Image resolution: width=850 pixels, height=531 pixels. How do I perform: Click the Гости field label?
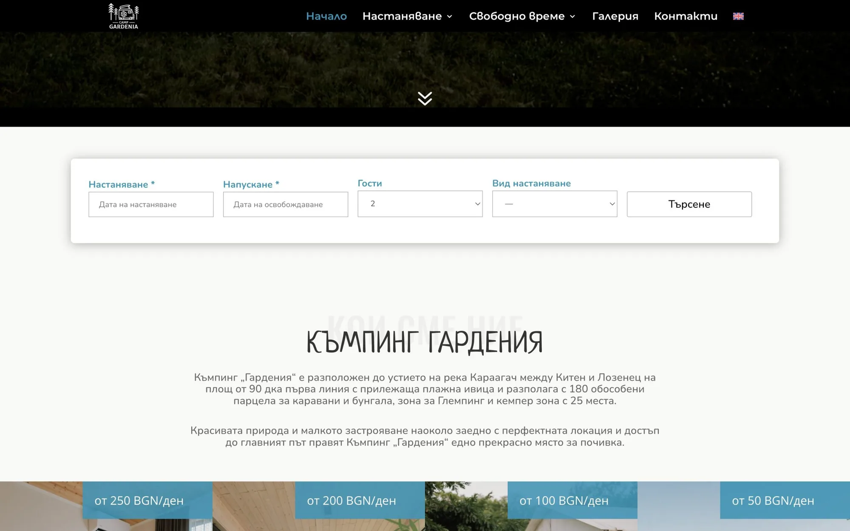pyautogui.click(x=370, y=184)
